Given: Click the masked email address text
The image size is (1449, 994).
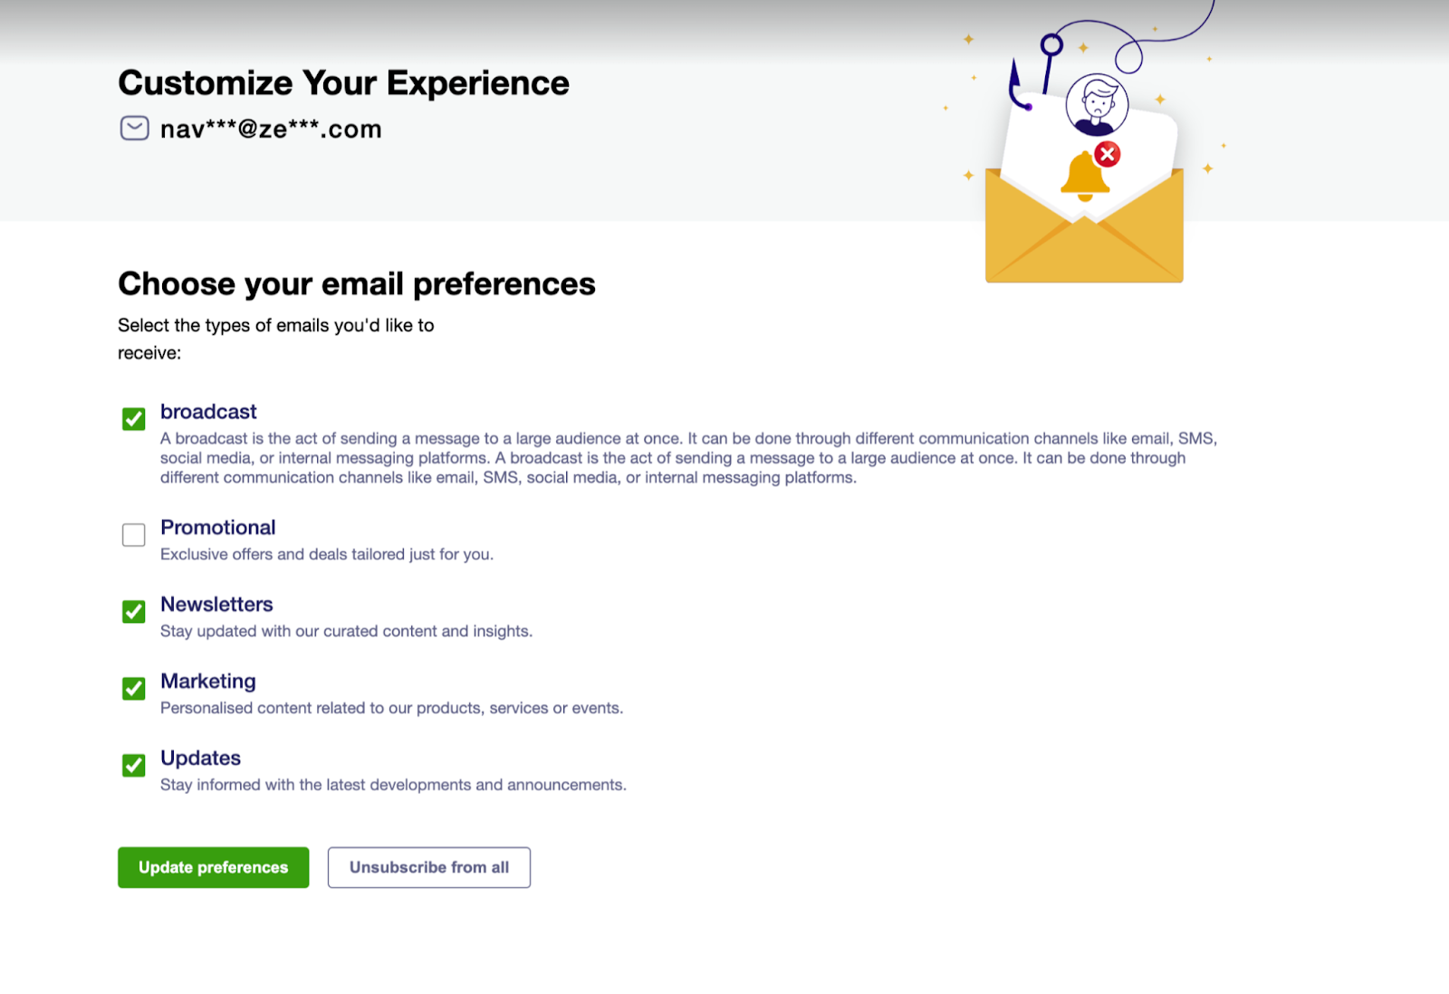Looking at the screenshot, I should point(271,129).
